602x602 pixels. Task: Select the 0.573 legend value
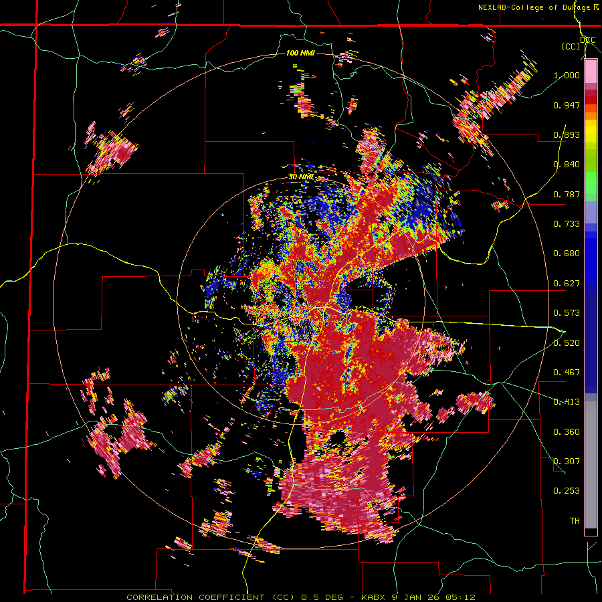[567, 313]
